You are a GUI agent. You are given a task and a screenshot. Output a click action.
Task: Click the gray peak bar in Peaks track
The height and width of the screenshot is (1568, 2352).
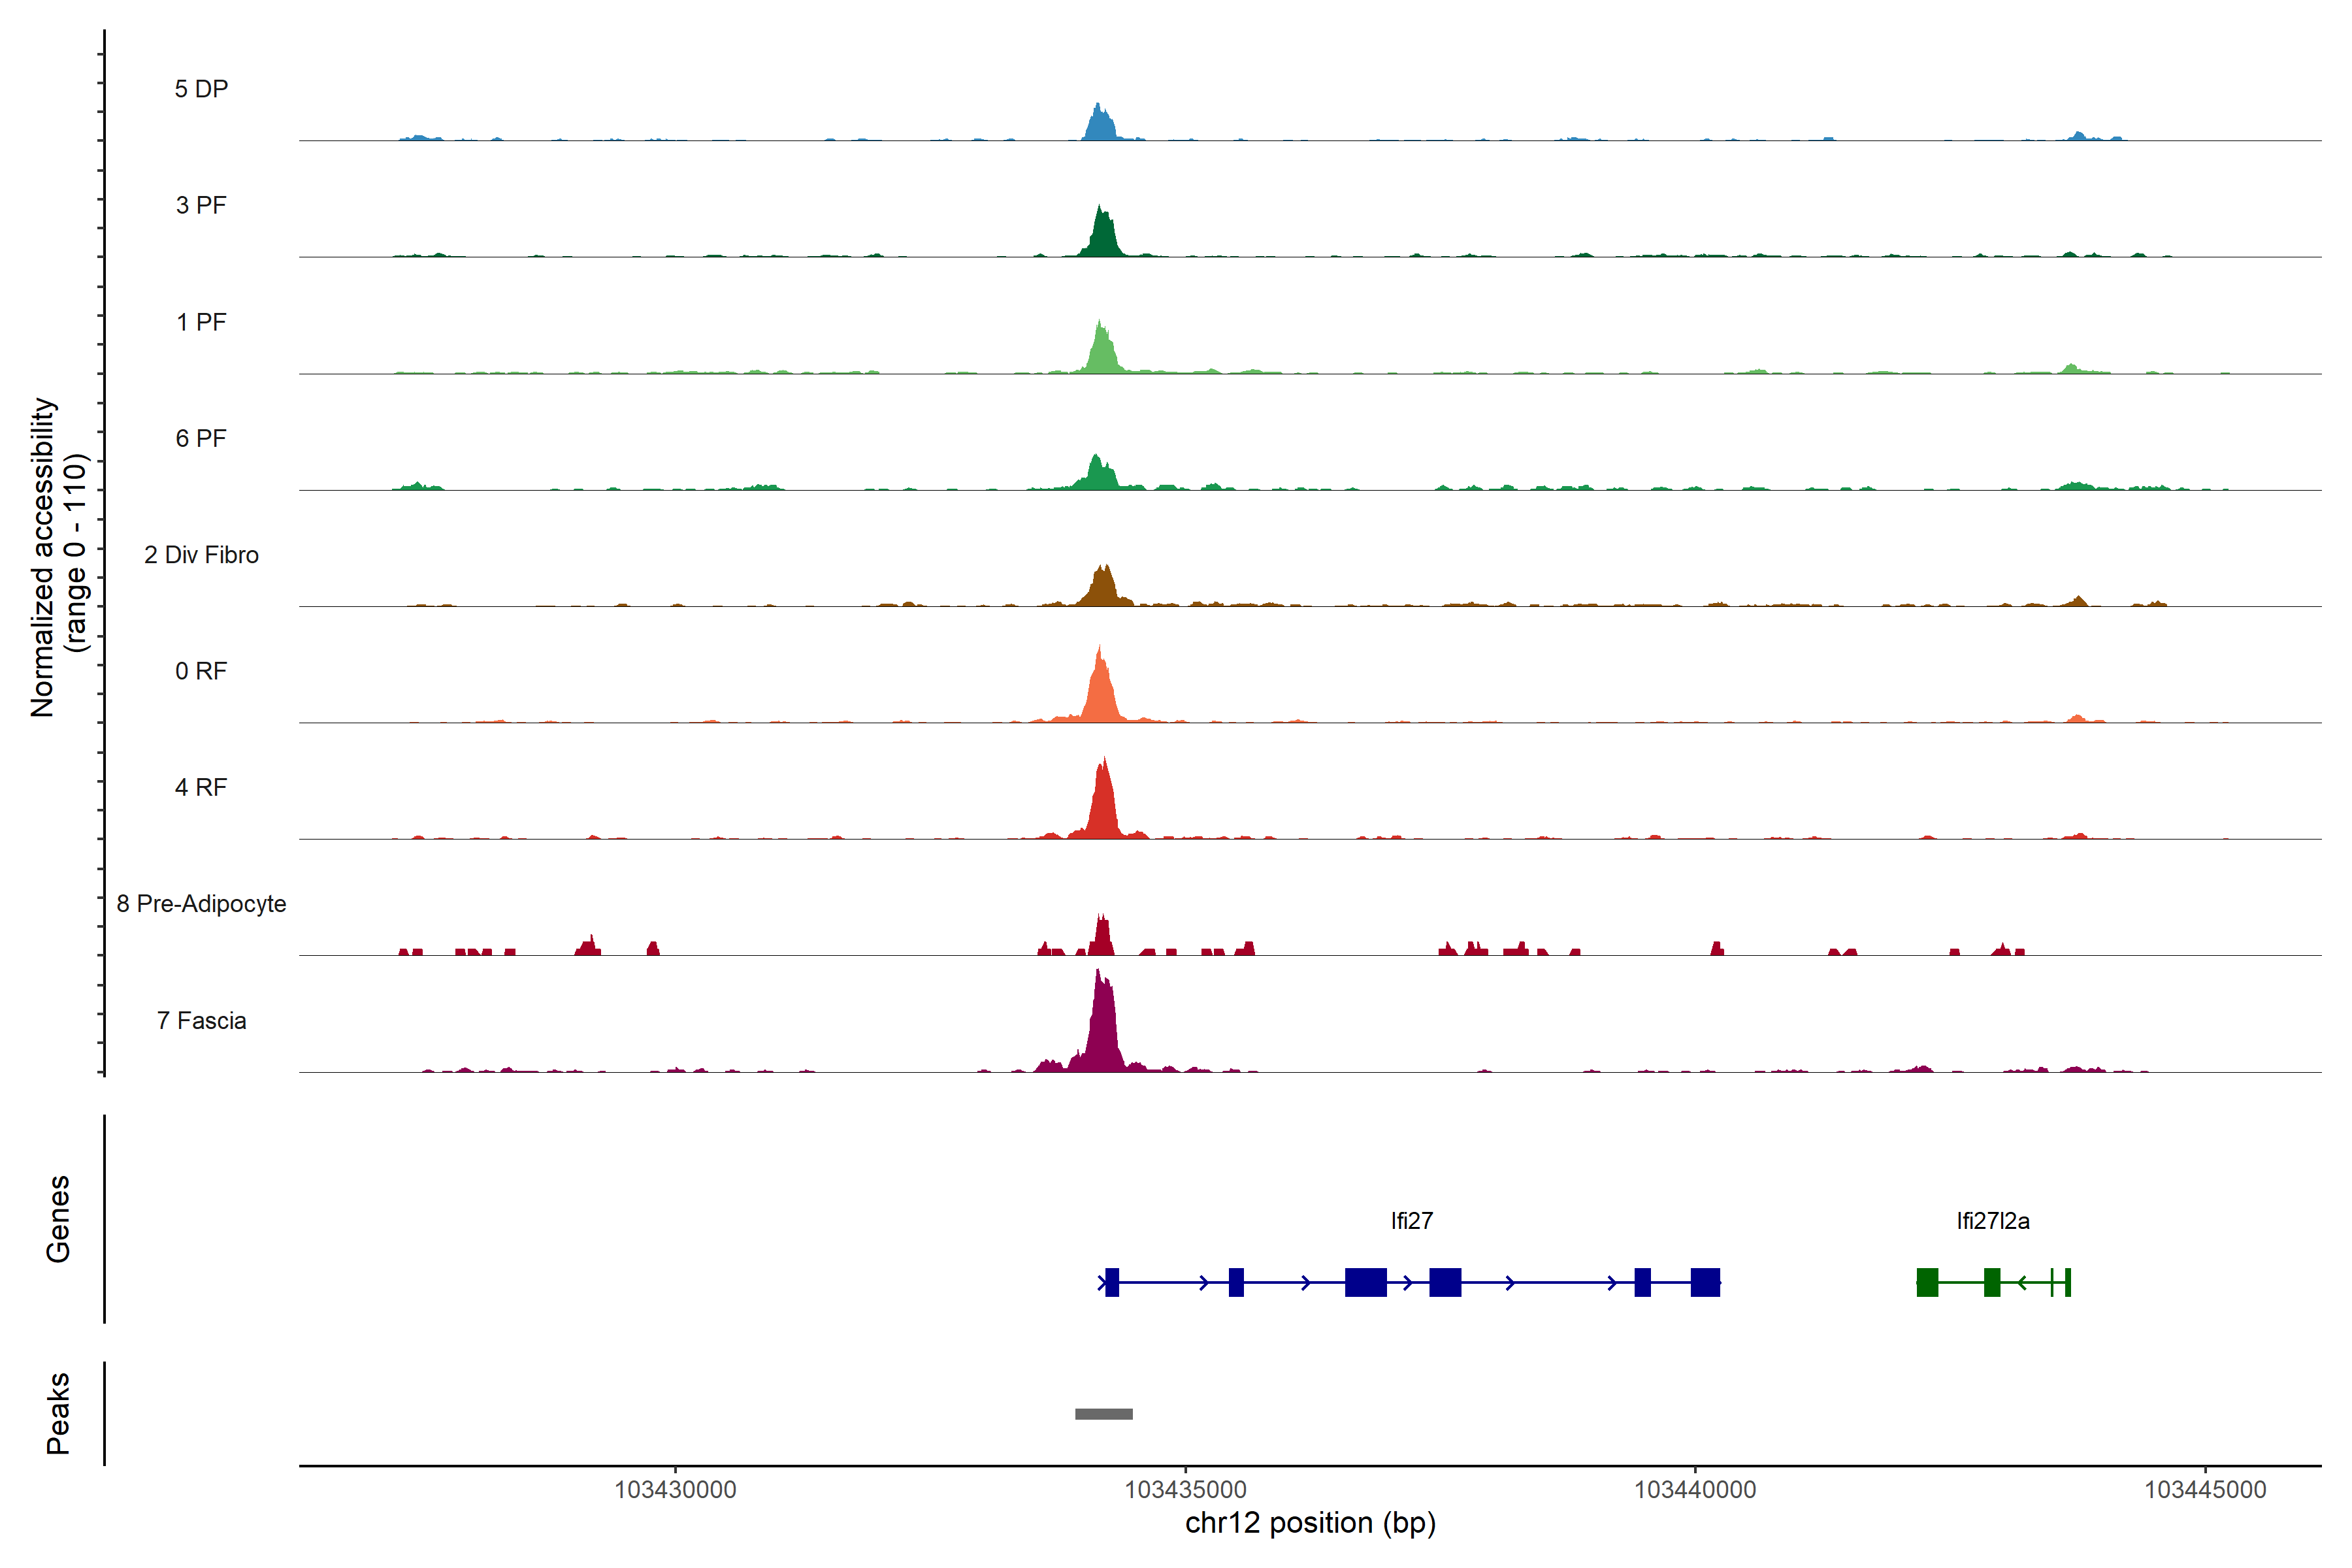click(x=1103, y=1414)
